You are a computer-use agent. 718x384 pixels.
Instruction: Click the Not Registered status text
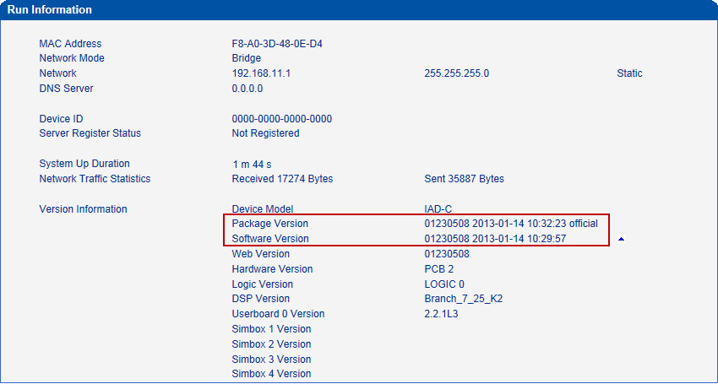point(265,133)
